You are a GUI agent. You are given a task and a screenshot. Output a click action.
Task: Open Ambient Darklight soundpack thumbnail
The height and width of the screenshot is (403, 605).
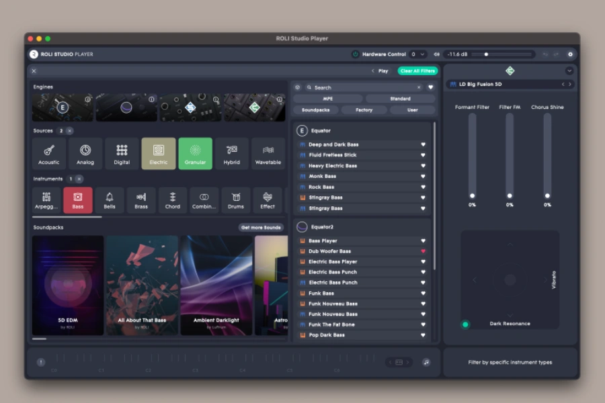point(216,285)
